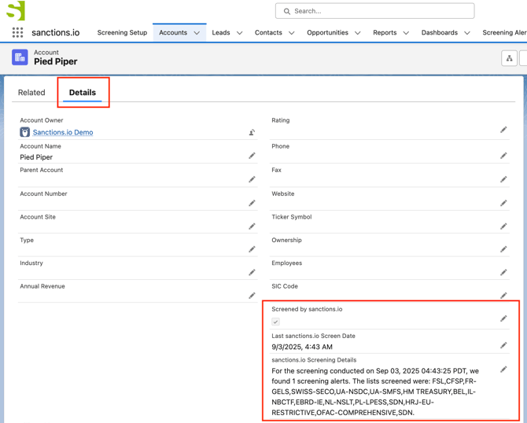
Task: Click the Account building icon
Action: (20, 57)
